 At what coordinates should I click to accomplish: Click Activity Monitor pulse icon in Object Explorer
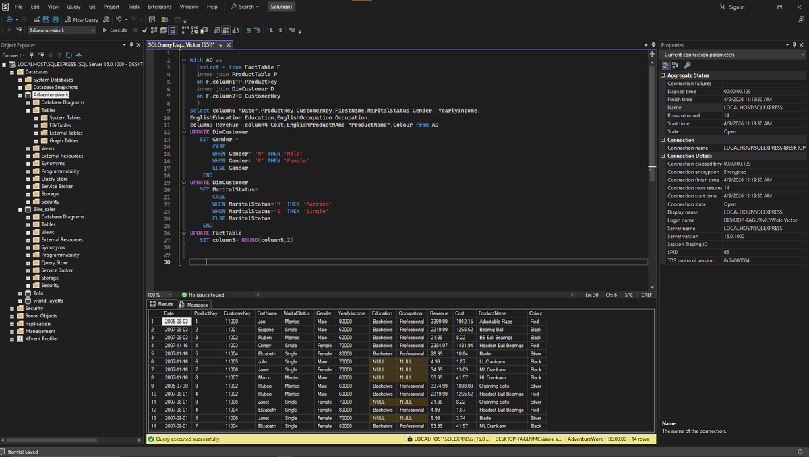click(78, 55)
